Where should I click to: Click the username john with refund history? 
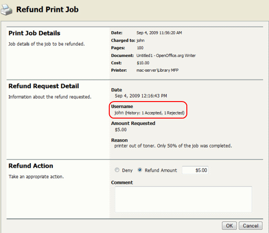point(150,113)
